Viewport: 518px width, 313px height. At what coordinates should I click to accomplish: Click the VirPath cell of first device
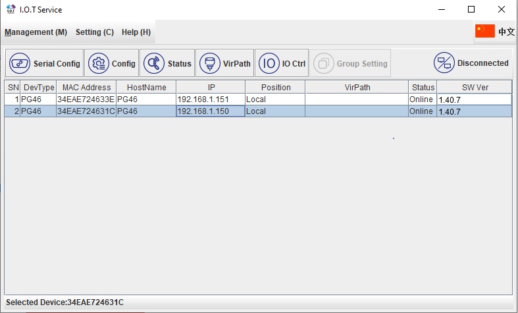(356, 100)
